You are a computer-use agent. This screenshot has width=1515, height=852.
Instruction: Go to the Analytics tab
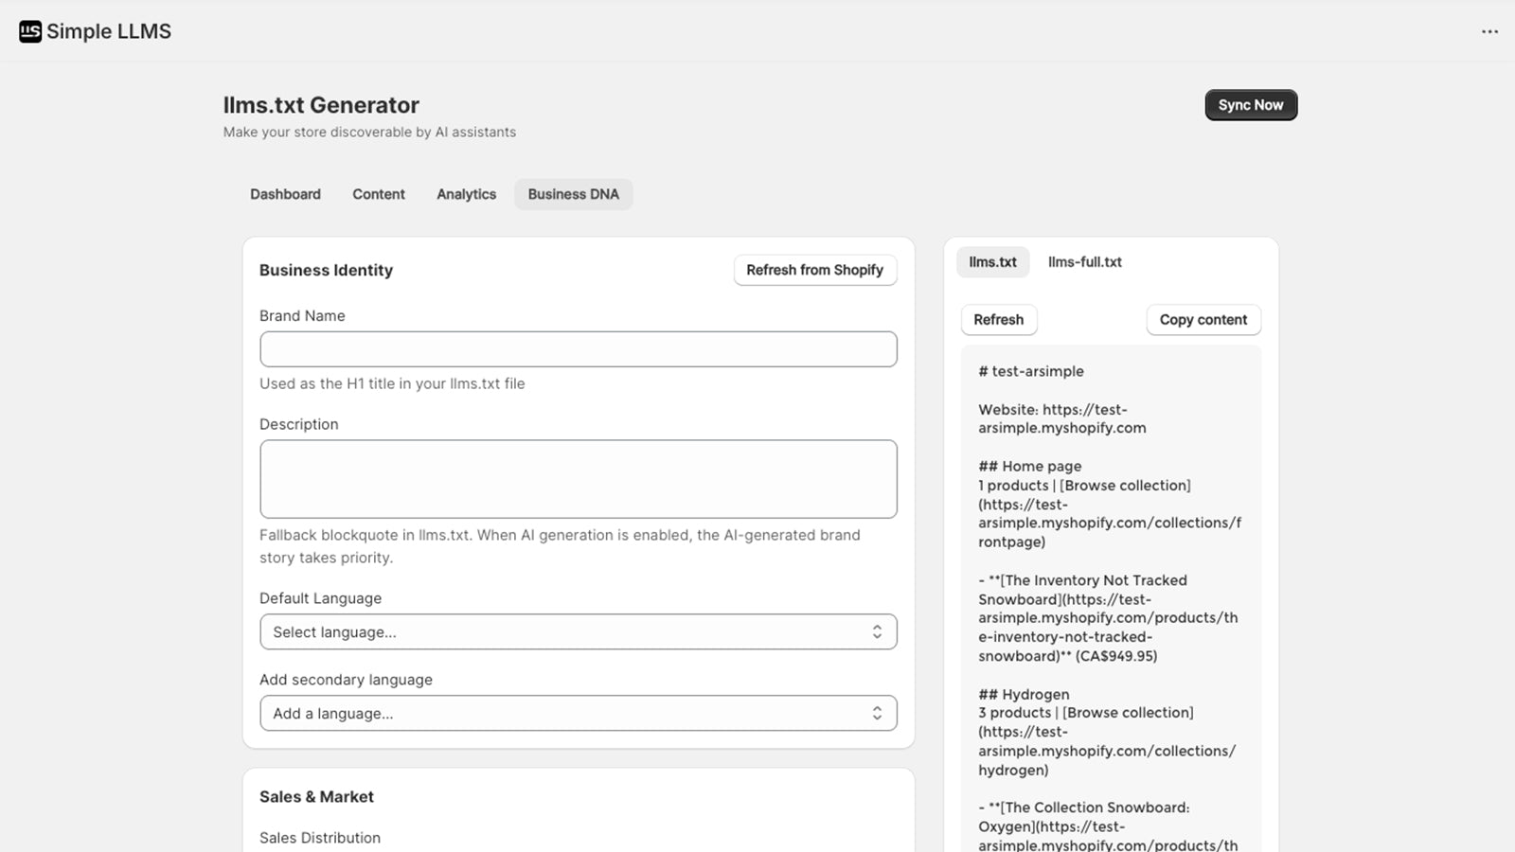tap(466, 194)
